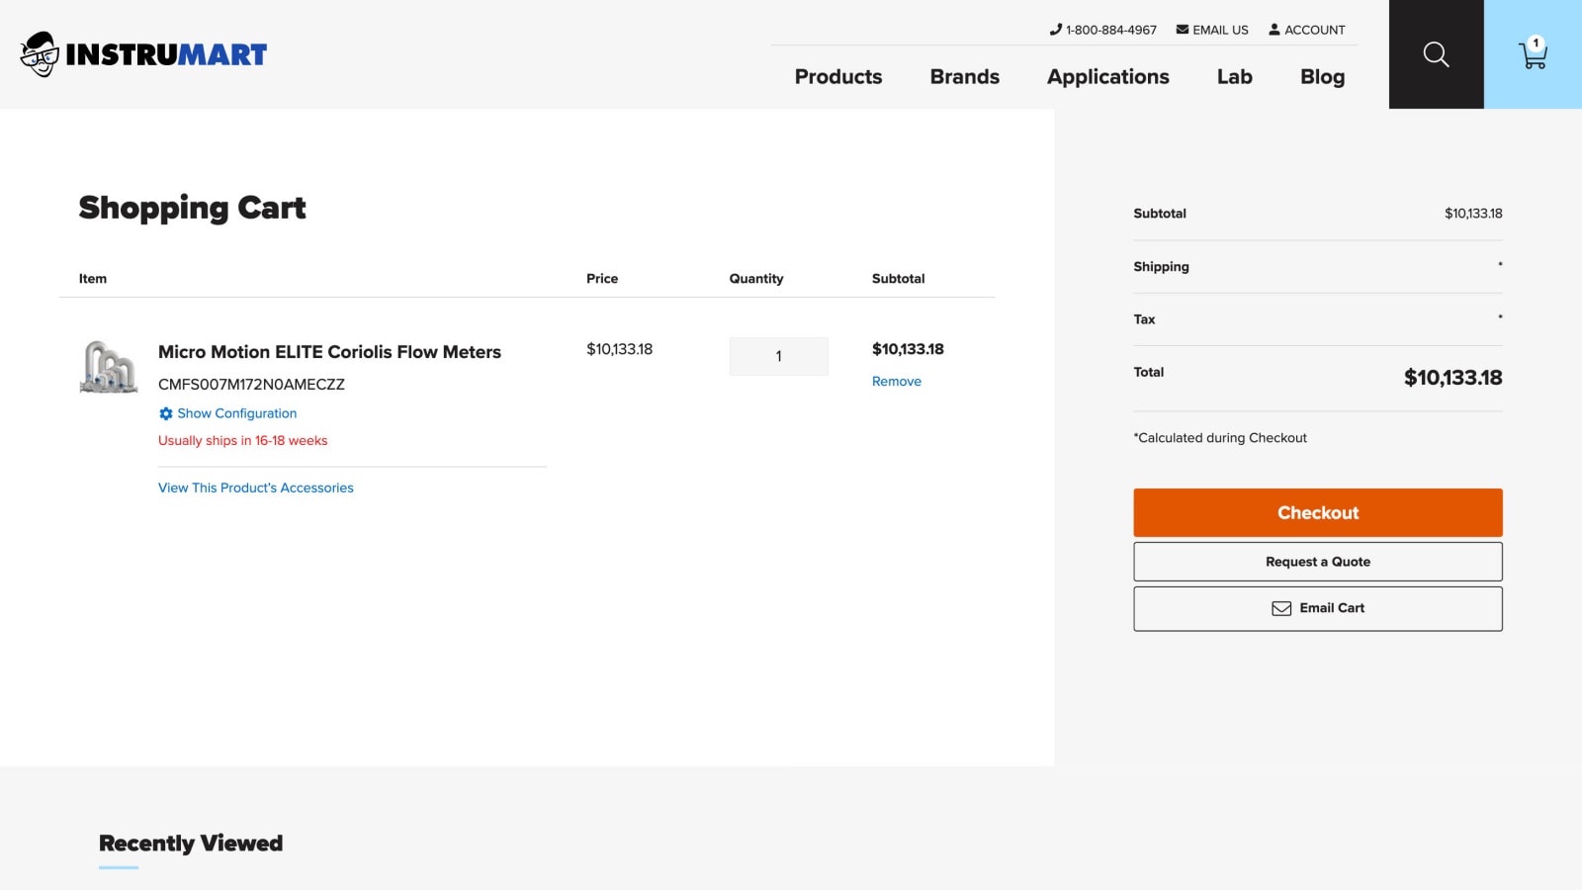Open the shopping cart icon
This screenshot has height=890, width=1582.
(x=1533, y=54)
